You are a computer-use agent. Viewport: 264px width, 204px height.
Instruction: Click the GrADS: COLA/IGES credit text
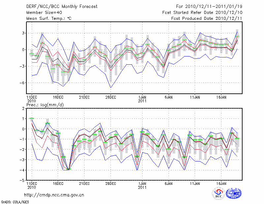(x=15, y=201)
